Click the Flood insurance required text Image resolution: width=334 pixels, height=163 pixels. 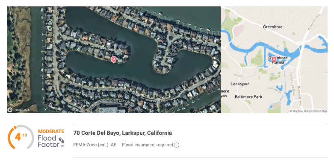(x=148, y=145)
